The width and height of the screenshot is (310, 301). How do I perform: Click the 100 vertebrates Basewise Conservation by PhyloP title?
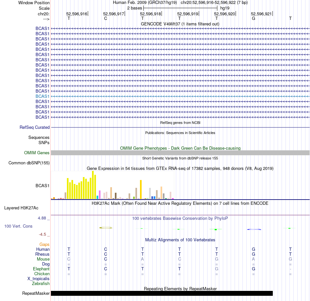180,218
